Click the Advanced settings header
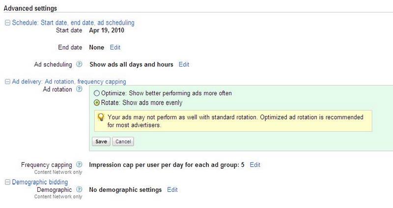 (x=30, y=8)
